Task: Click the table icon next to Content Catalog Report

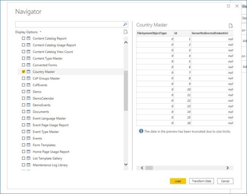Action: tap(29, 38)
